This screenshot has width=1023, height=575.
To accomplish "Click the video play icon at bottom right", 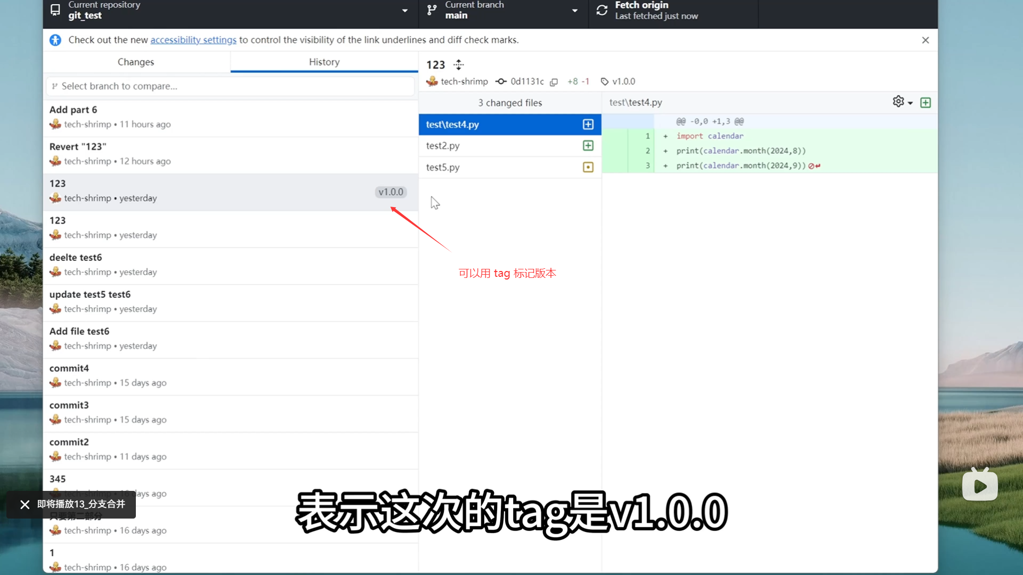I will (x=980, y=486).
